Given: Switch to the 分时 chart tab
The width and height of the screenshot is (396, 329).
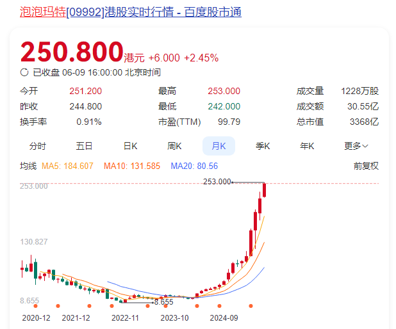Looking at the screenshot, I should 38,146.
